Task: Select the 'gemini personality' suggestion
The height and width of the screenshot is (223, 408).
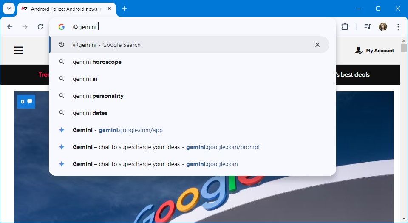Action: click(x=98, y=96)
